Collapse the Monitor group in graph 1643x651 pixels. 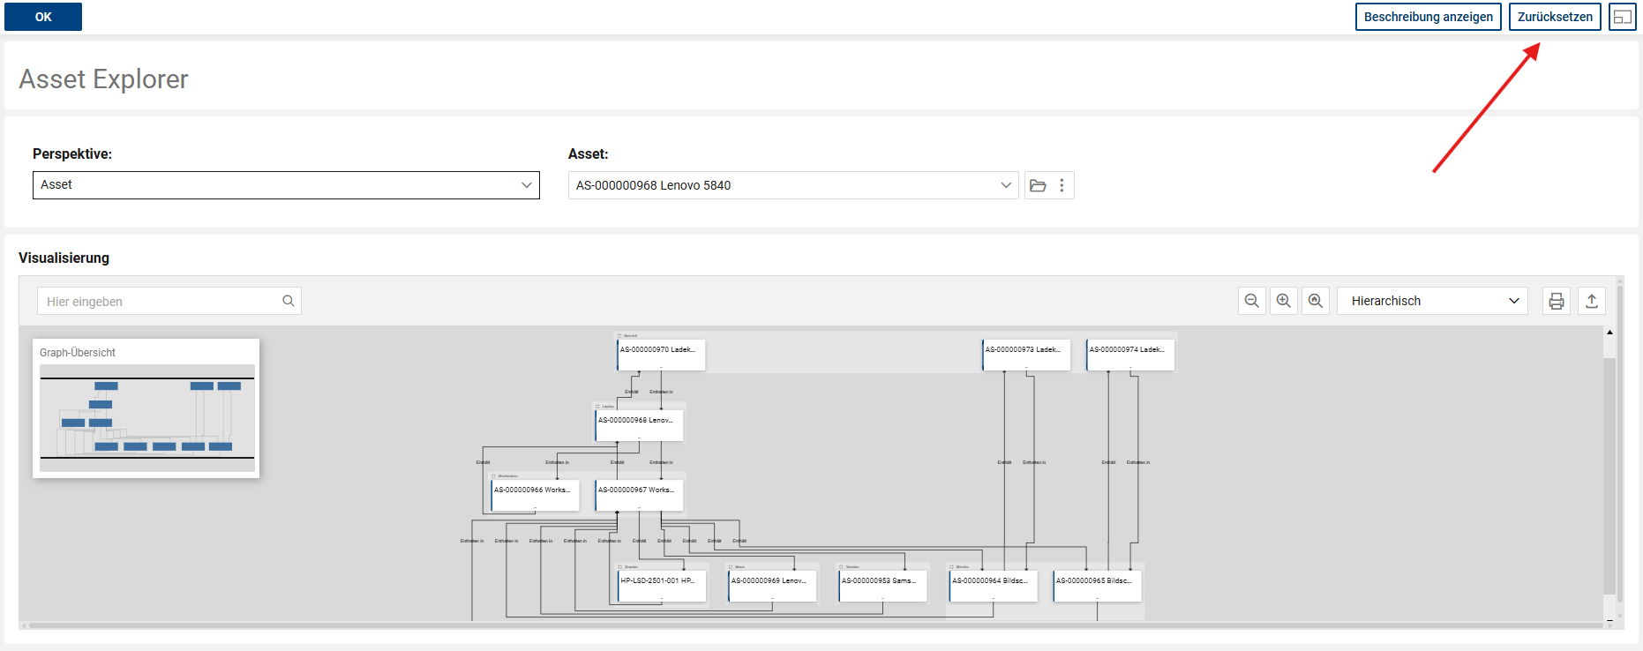click(x=951, y=566)
